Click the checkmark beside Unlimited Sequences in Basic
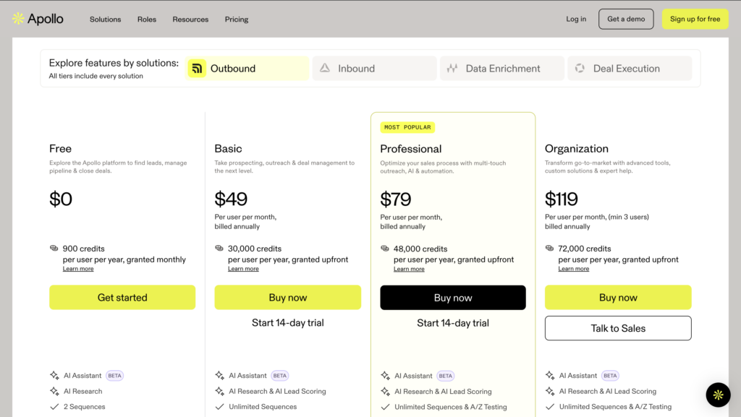741x417 pixels. (219, 406)
